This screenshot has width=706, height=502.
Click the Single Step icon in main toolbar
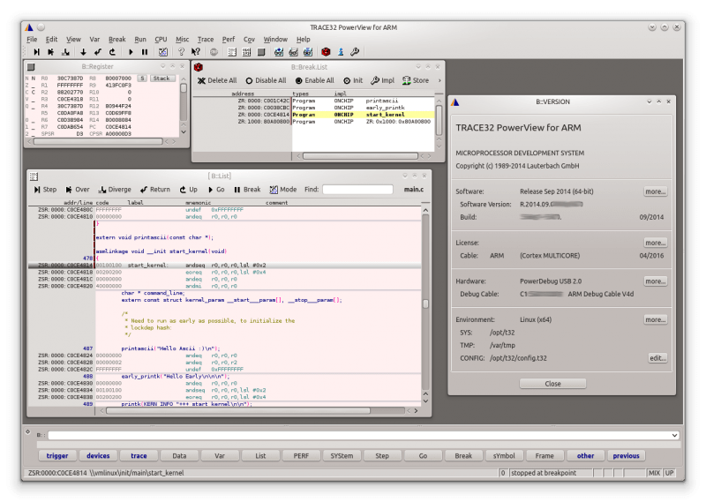(x=36, y=52)
